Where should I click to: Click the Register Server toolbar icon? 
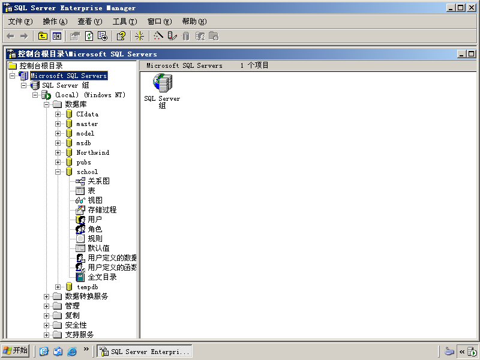[172, 36]
